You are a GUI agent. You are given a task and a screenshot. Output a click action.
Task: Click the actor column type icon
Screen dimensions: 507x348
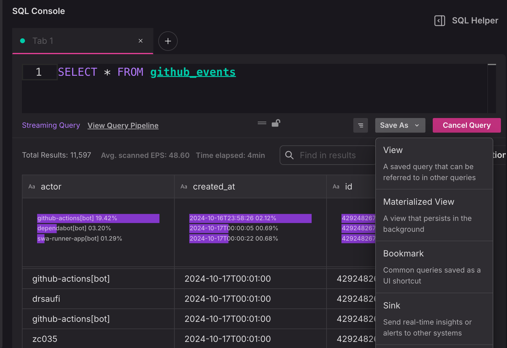[32, 187]
